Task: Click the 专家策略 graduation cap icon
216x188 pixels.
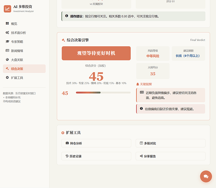Action: coord(7,41)
